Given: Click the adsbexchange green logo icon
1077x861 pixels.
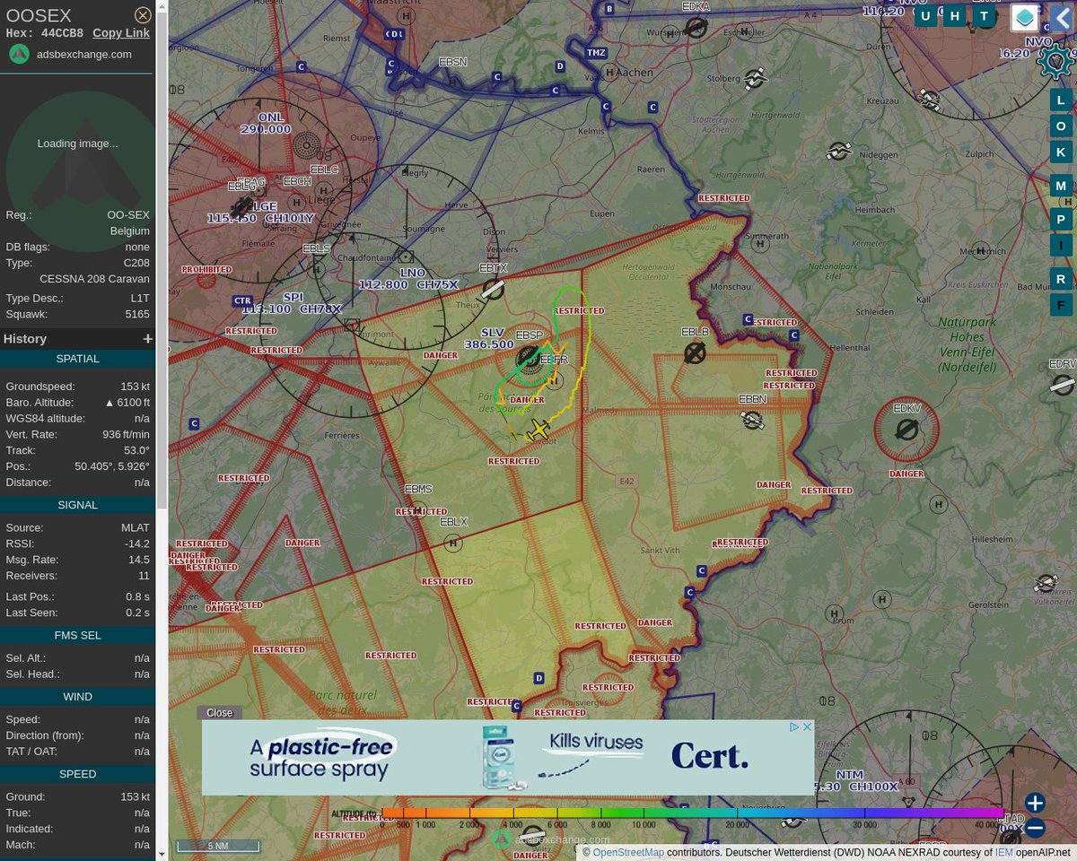Looking at the screenshot, I should 19,54.
